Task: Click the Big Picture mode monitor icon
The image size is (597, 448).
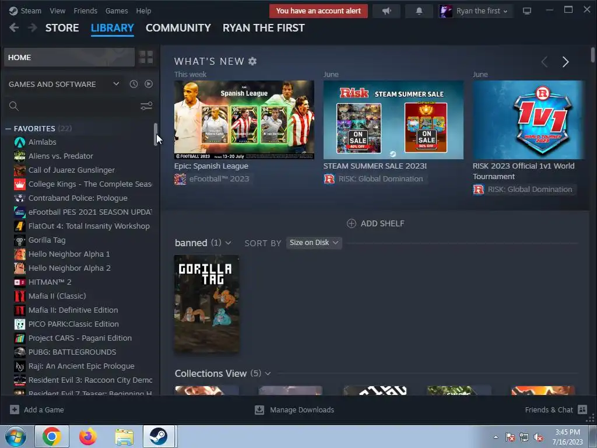Action: [x=527, y=11]
